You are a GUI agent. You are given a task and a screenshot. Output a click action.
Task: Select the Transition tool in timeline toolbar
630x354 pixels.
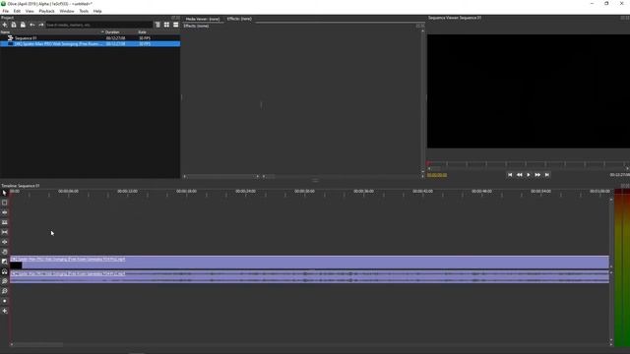(5, 262)
